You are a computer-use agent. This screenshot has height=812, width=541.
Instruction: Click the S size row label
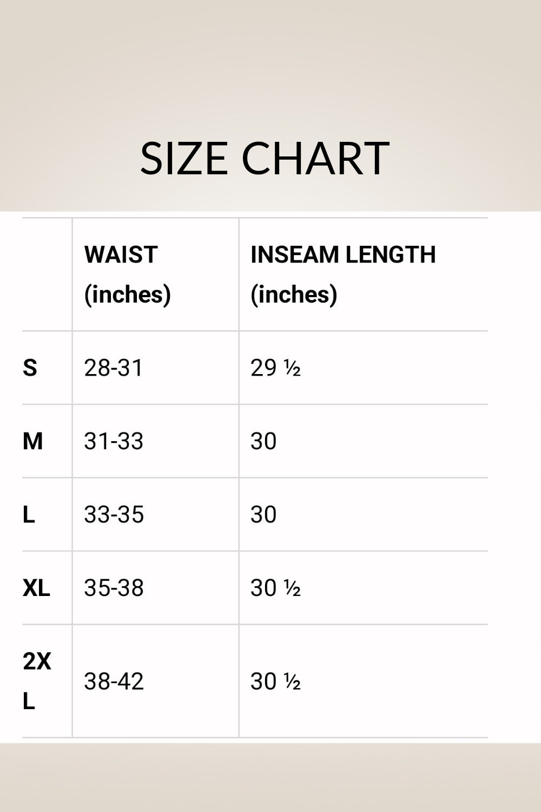point(30,368)
